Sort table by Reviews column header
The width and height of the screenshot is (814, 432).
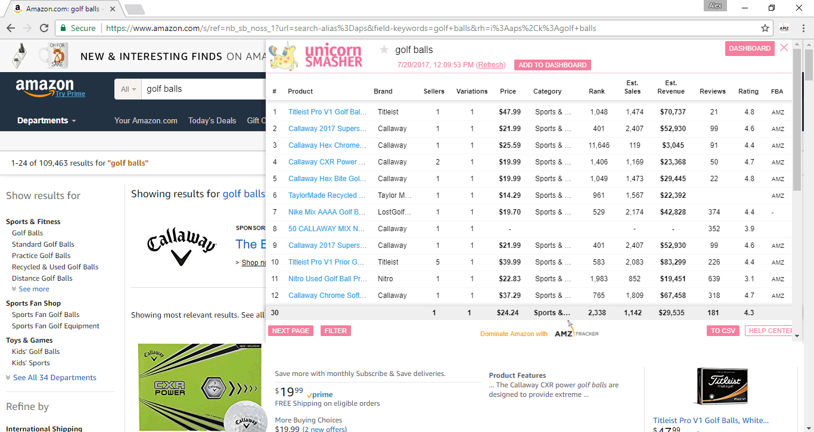tap(713, 91)
